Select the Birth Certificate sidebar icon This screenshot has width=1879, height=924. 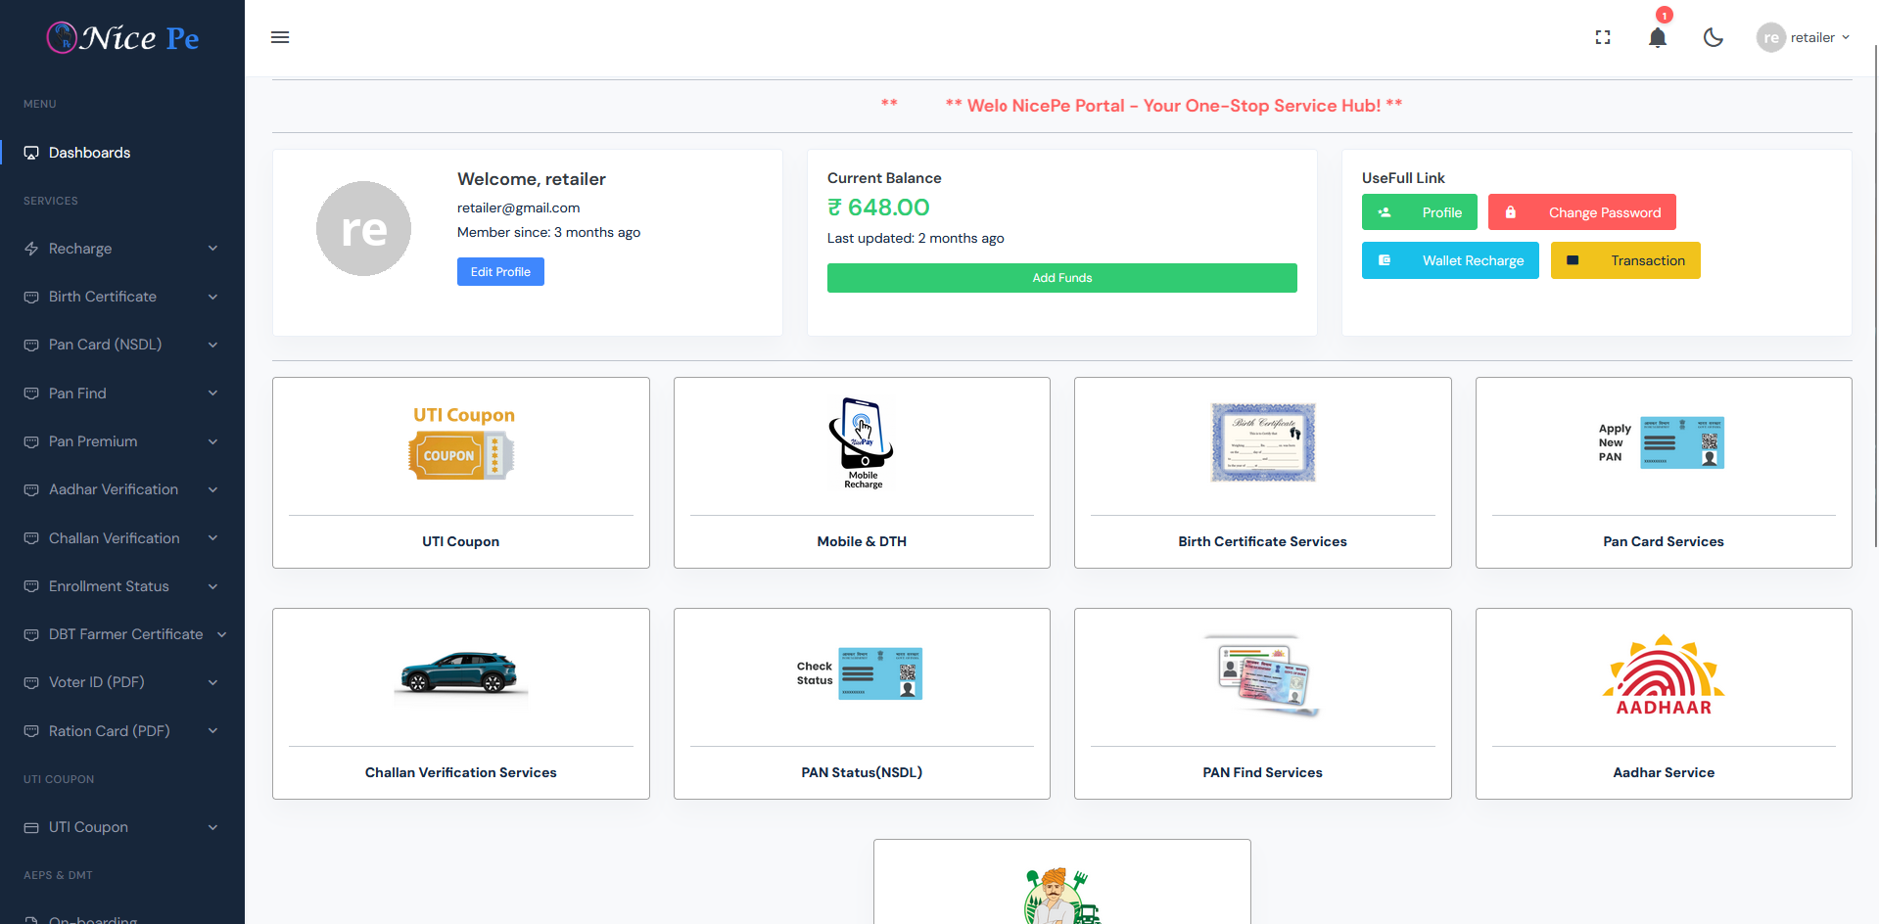click(31, 297)
